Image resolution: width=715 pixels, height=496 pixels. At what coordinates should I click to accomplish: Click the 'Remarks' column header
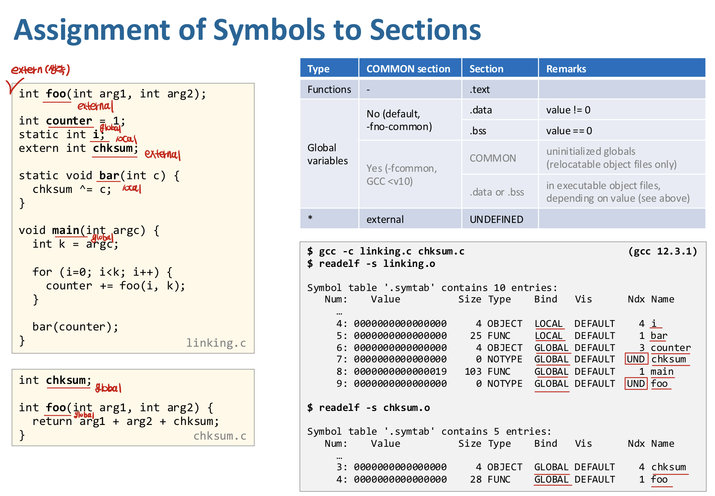[x=622, y=68]
